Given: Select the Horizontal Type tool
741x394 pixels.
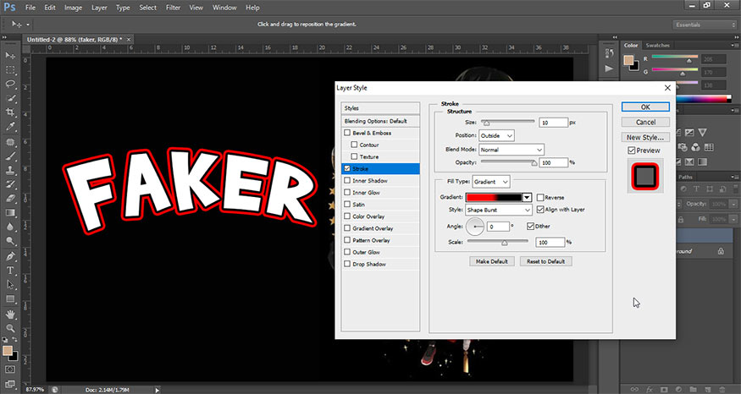Looking at the screenshot, I should [10, 271].
